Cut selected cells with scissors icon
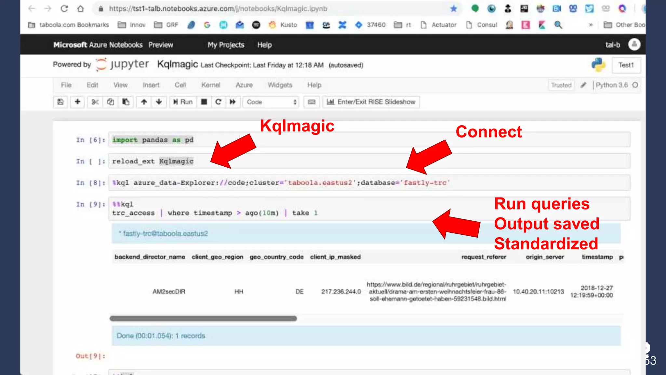The image size is (666, 375). 95,102
